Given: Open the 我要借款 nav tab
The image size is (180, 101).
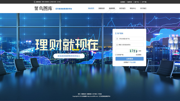Looking at the screenshot, I should [x=112, y=8].
